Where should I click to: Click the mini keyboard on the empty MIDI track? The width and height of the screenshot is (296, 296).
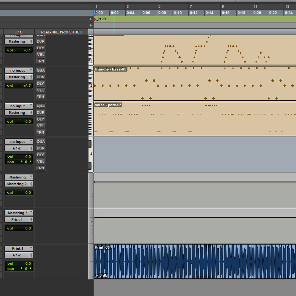[x=91, y=155]
